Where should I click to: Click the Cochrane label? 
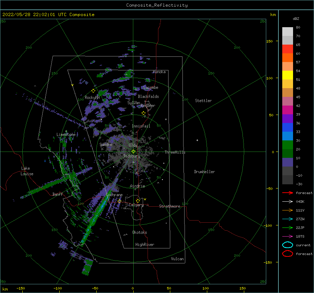pyautogui.click(x=114, y=195)
